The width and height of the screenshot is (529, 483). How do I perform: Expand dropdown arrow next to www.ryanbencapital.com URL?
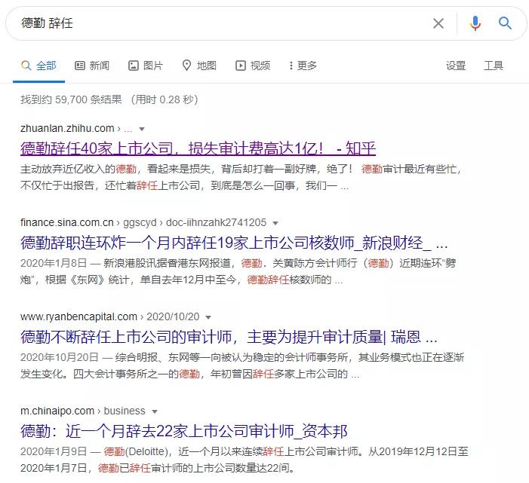[x=208, y=317]
